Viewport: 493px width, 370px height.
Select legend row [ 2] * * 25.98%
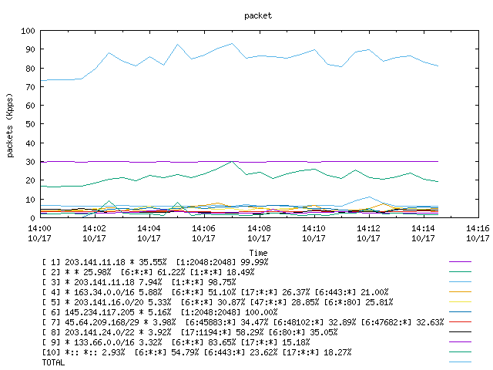click(x=148, y=272)
